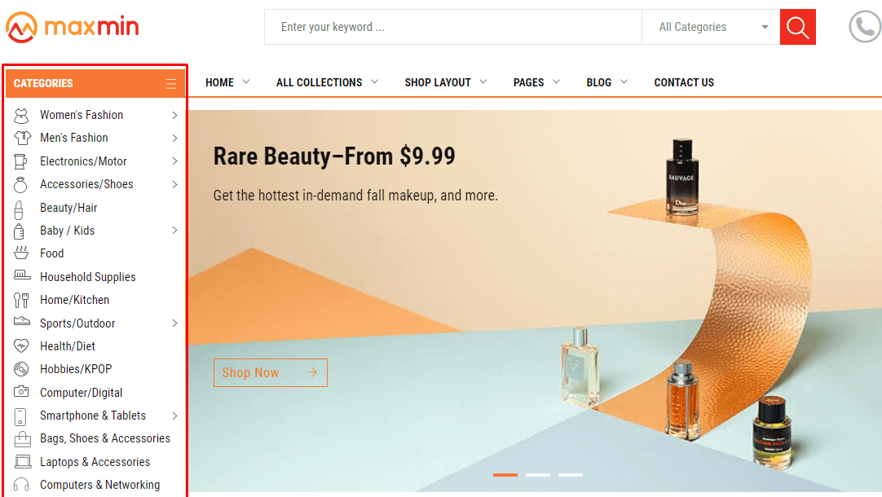The image size is (882, 497).
Task: Select the second carousel slide indicator
Action: coord(538,474)
